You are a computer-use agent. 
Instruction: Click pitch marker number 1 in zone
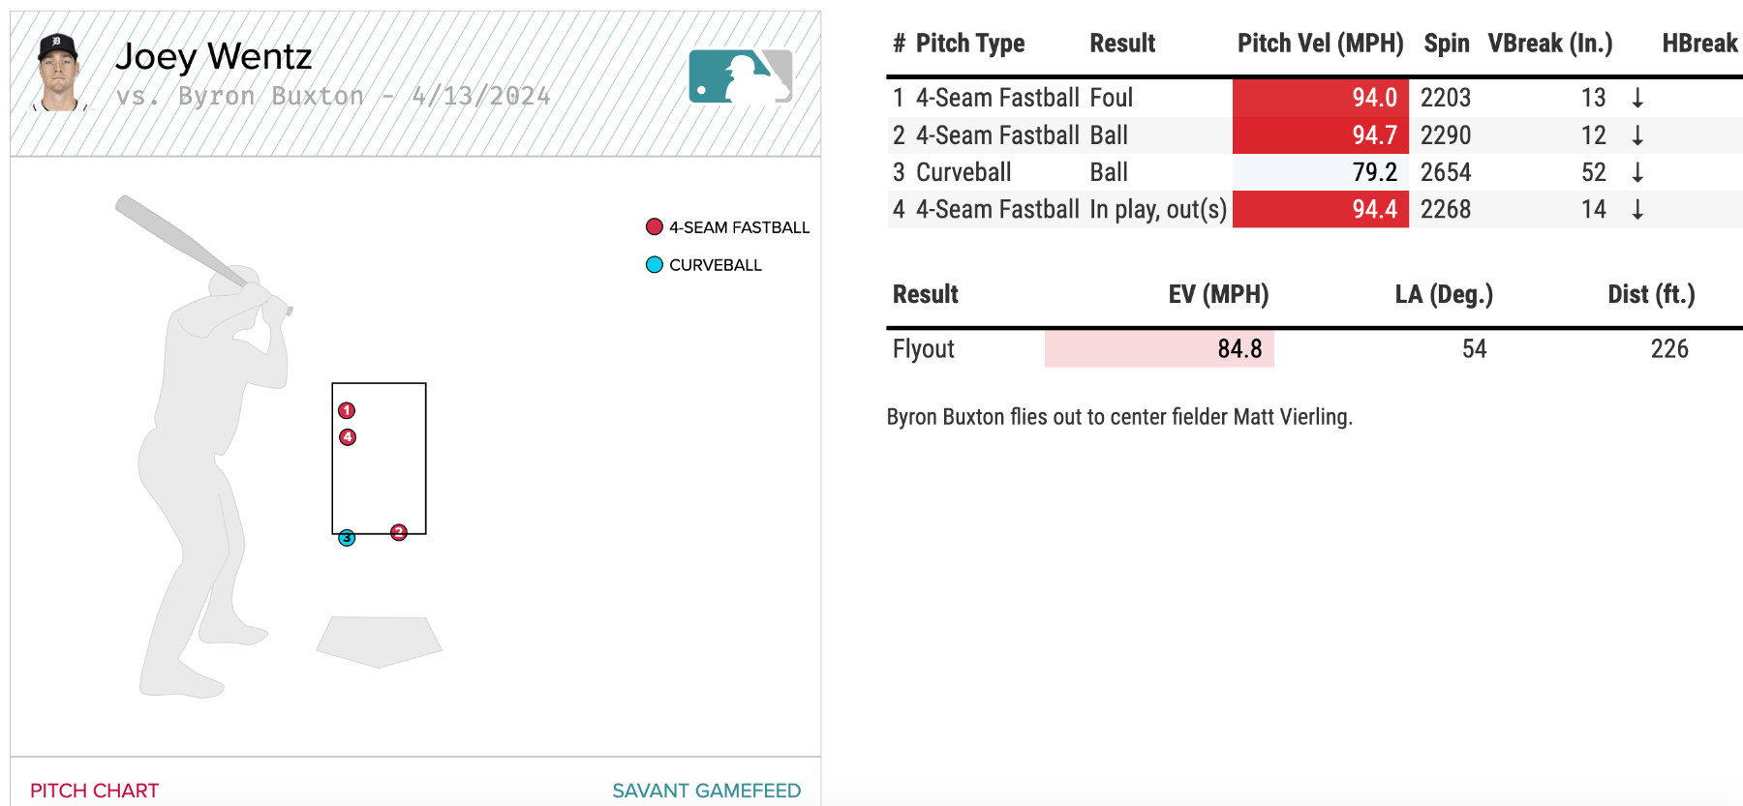coord(347,410)
